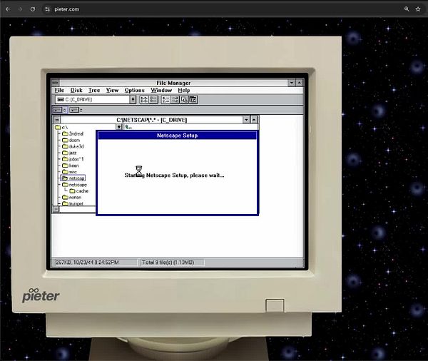
Task: Expand the drive list dropdown arrow
Action: (x=133, y=99)
